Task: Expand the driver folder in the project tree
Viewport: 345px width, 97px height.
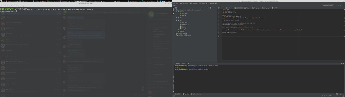Action: (x=177, y=17)
